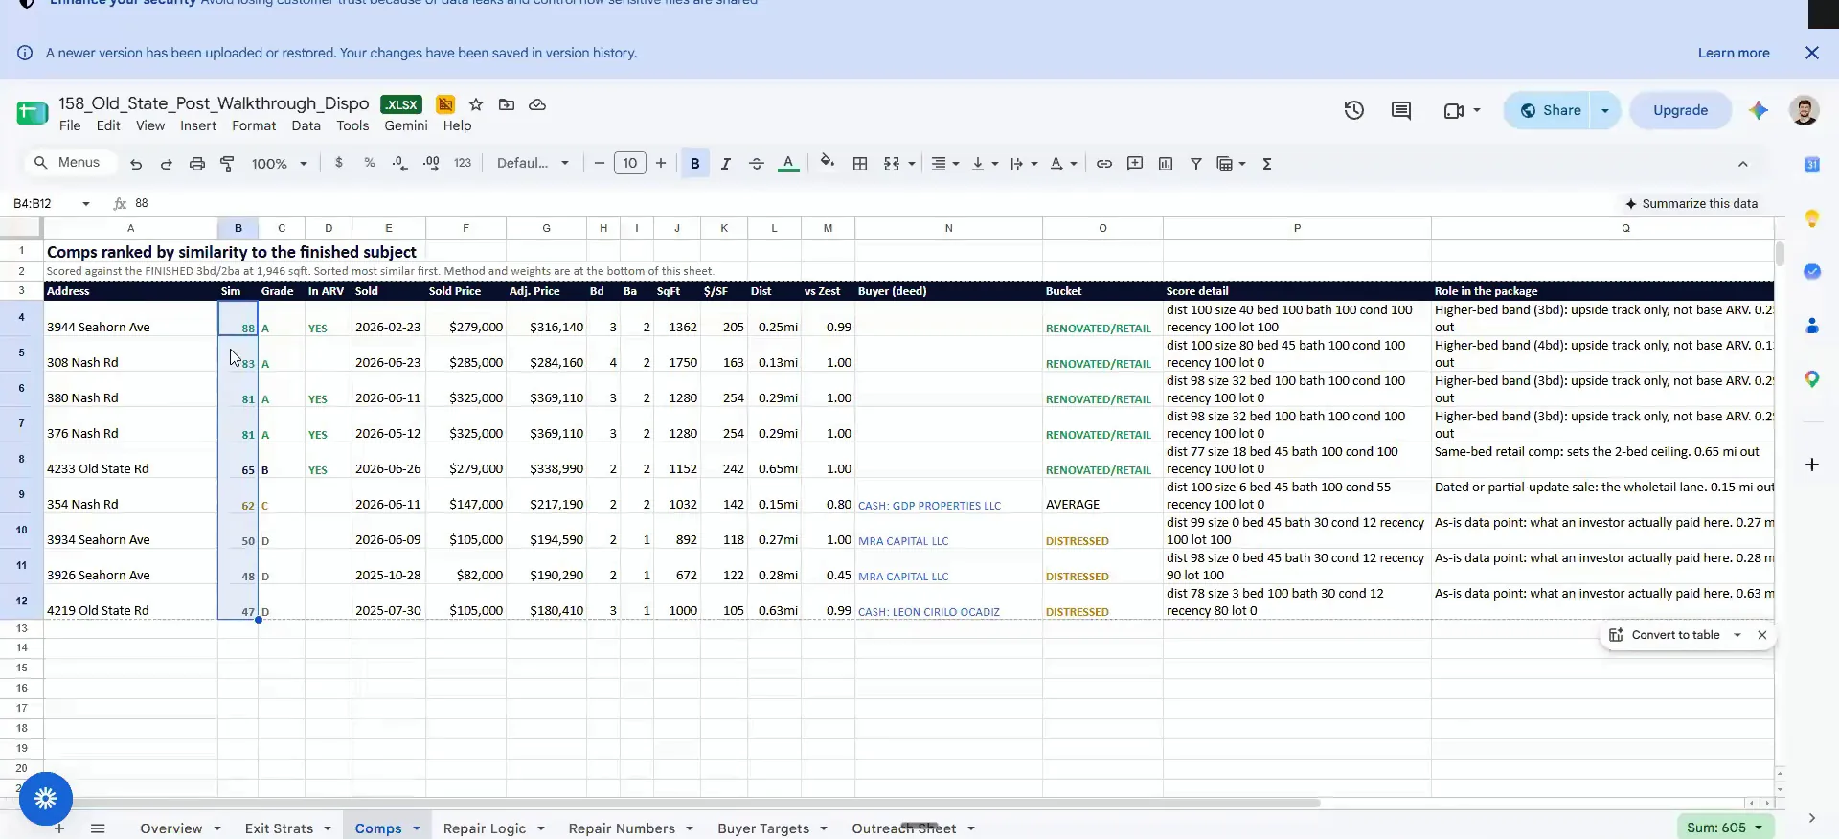Click the Functions sigma icon
Viewport: 1839px width, 839px height.
point(1267,164)
